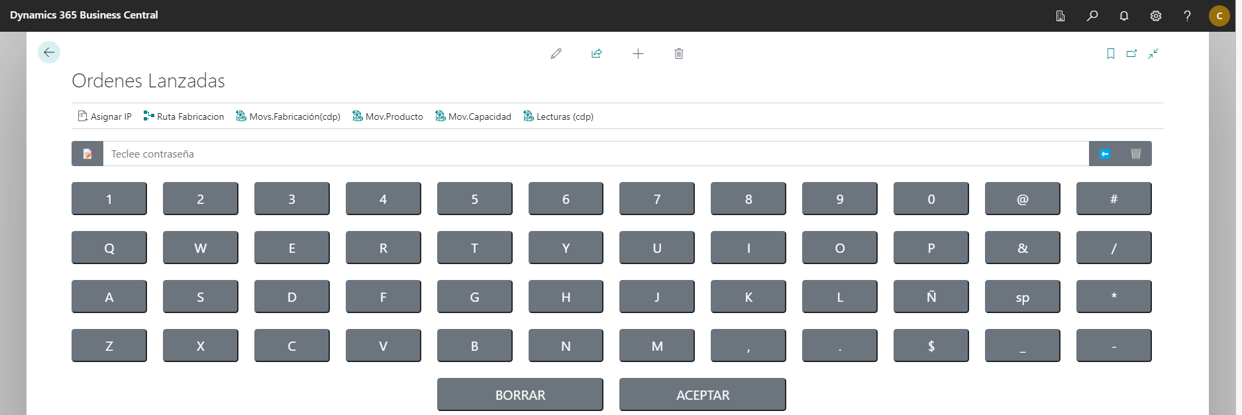Tap the C key
Viewport: 1242px width, 415px height.
(x=292, y=346)
